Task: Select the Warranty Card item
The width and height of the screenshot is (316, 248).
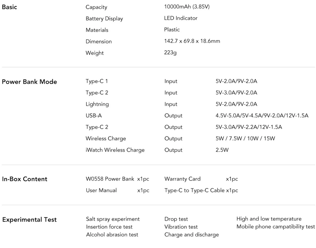Action: click(182, 179)
